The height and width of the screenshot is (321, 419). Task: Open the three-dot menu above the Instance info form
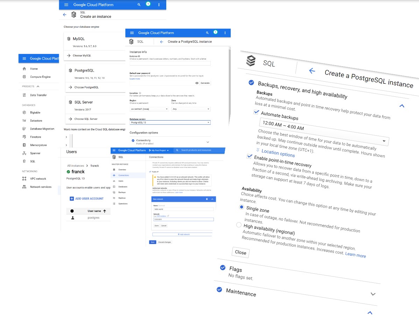pyautogui.click(x=225, y=33)
